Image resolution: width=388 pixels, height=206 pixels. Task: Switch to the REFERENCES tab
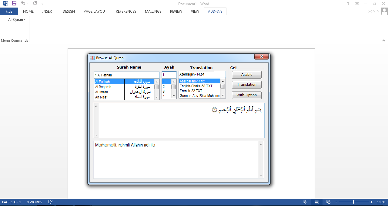[x=126, y=11]
